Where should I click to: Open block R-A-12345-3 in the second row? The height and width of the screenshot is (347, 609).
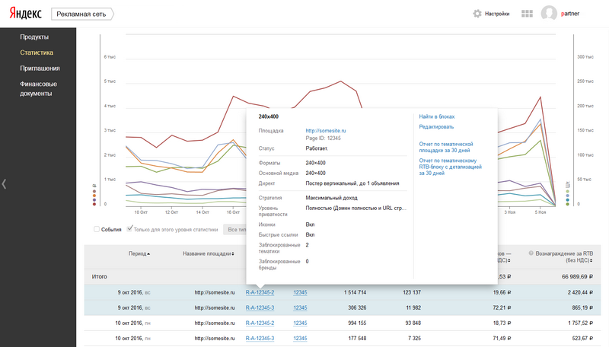point(259,306)
